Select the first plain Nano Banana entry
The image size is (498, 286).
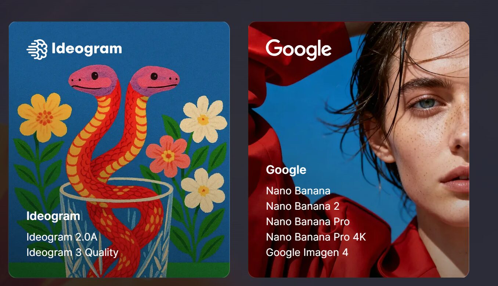[x=298, y=191]
